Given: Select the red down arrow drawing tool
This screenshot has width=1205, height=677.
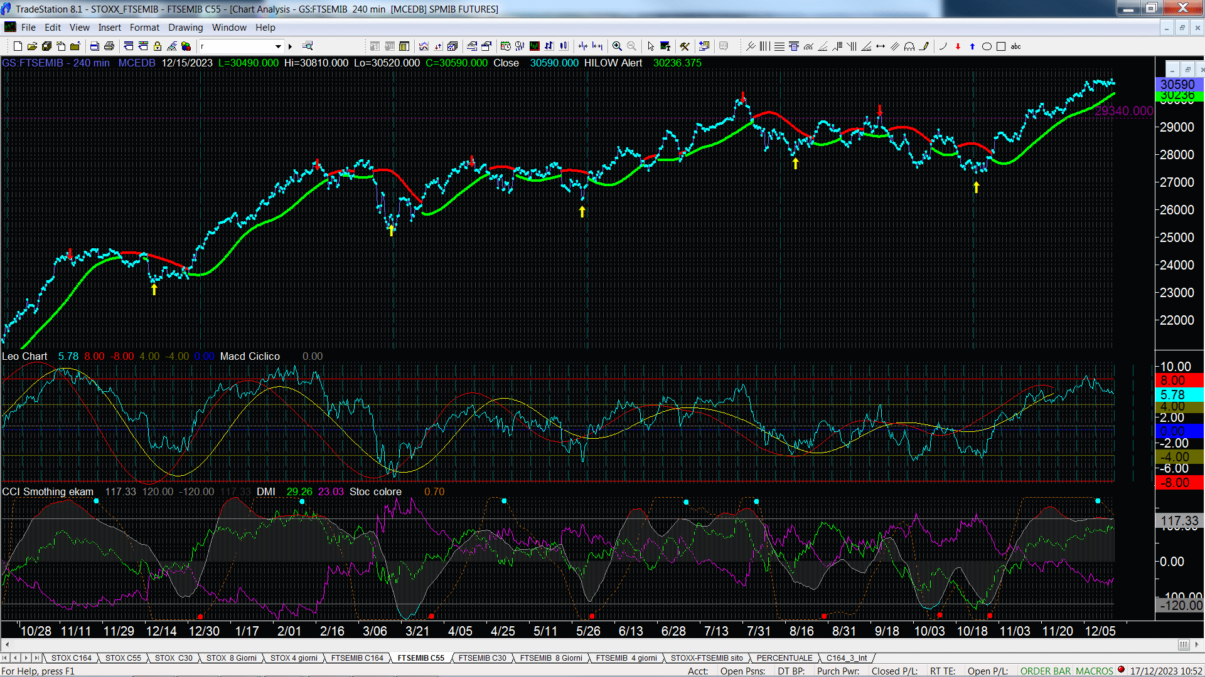Looking at the screenshot, I should (x=958, y=46).
